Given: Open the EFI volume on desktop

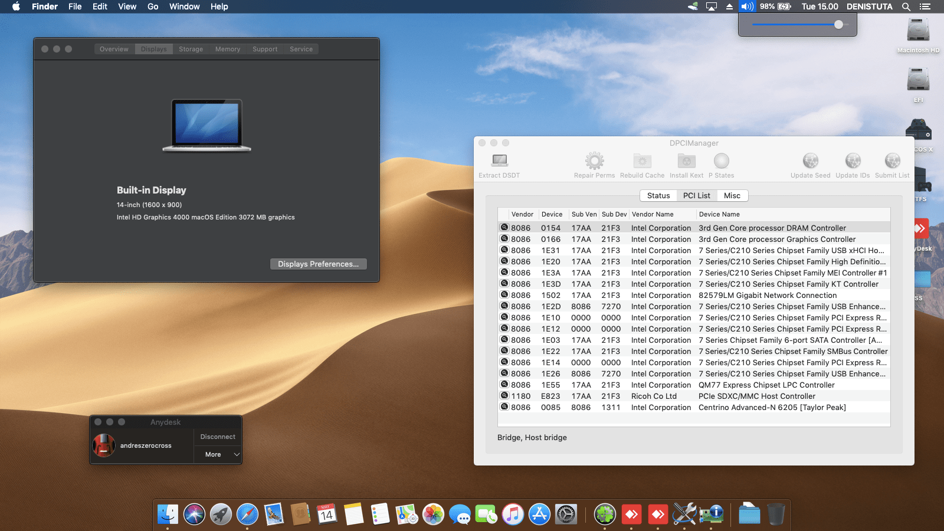Looking at the screenshot, I should point(918,85).
